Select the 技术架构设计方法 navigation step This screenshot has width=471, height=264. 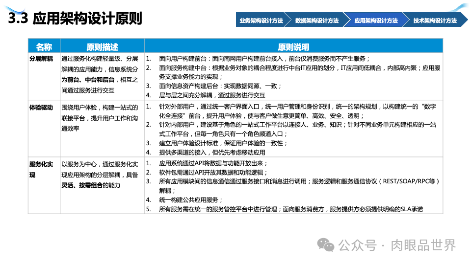435,21
